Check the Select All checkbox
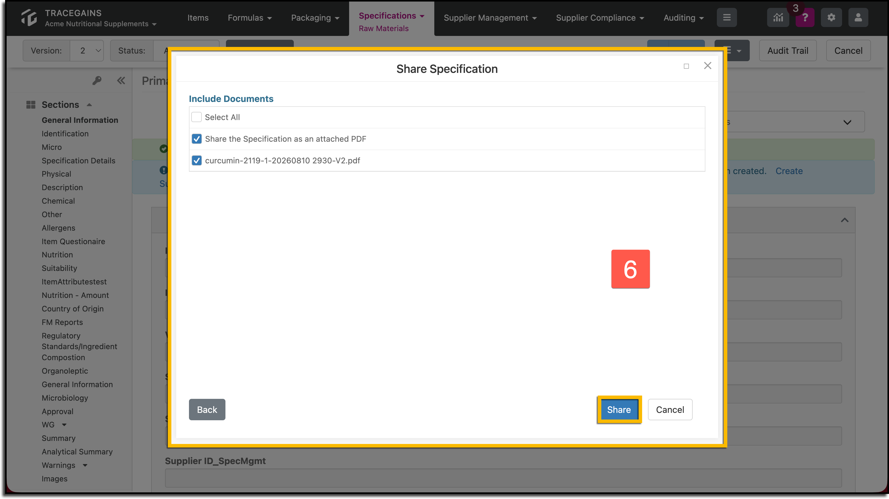This screenshot has width=889, height=499. (x=196, y=117)
